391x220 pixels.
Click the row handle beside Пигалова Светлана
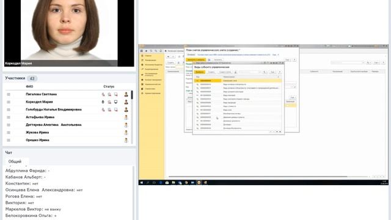coord(9,94)
